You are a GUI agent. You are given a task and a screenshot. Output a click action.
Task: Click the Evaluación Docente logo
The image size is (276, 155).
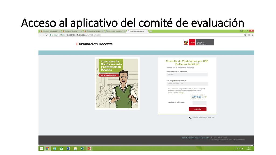(94, 44)
